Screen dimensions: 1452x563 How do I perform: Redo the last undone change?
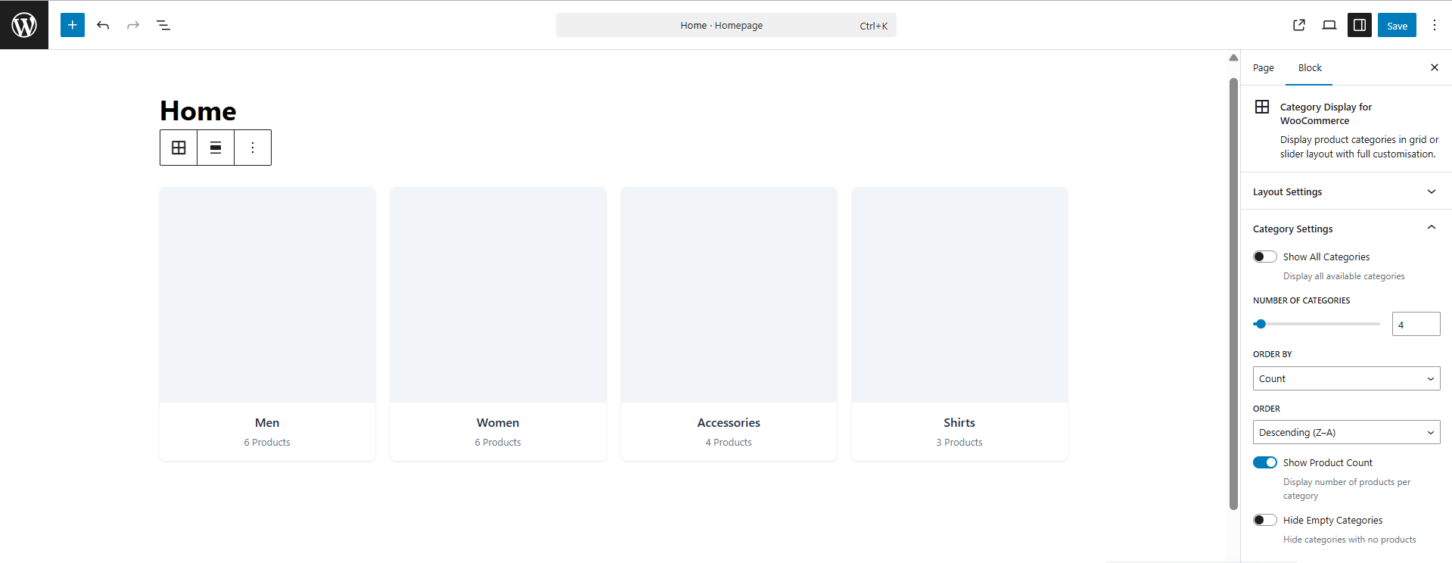(133, 25)
